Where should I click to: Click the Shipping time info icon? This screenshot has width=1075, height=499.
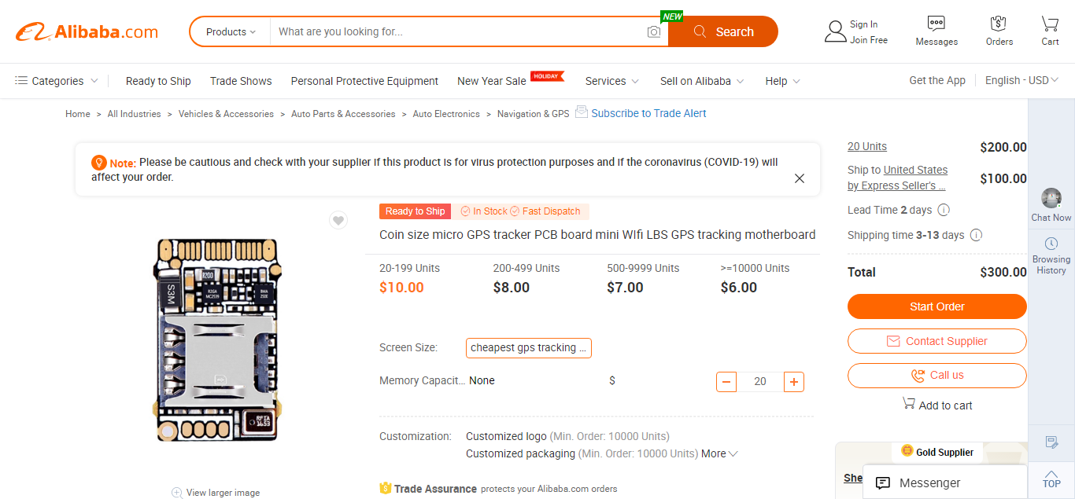coord(976,235)
